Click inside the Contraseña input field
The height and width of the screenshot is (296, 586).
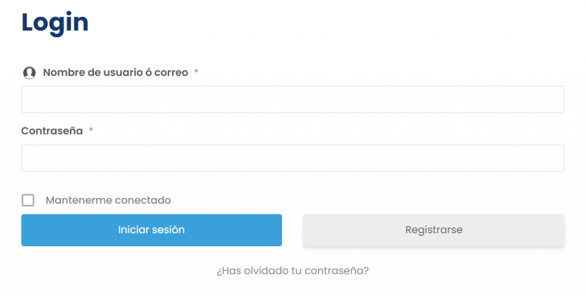point(292,158)
